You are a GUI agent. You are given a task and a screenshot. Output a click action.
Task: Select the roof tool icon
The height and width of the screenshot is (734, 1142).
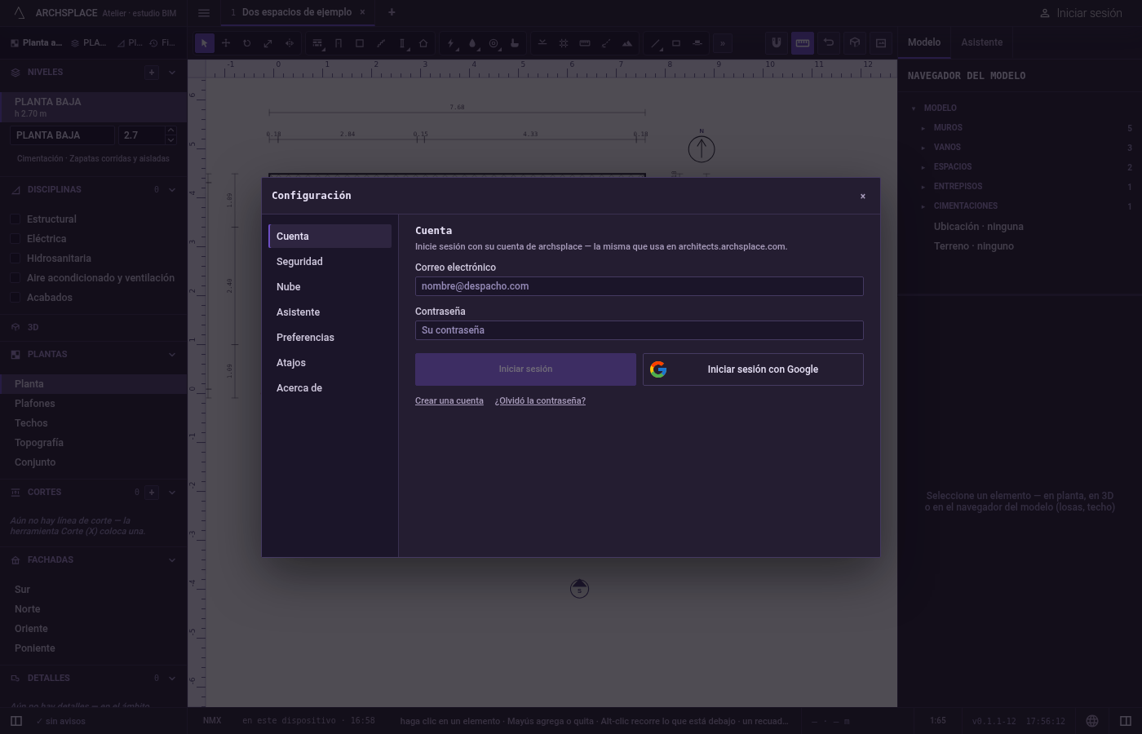coord(423,43)
